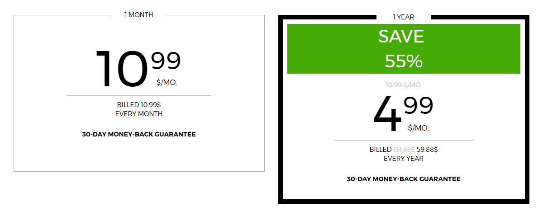The image size is (543, 216).
Task: Click the 1 YEAR plan title
Action: click(404, 17)
